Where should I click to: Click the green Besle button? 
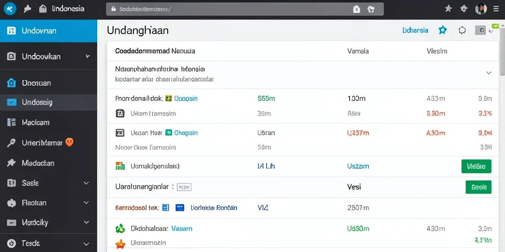point(478,187)
